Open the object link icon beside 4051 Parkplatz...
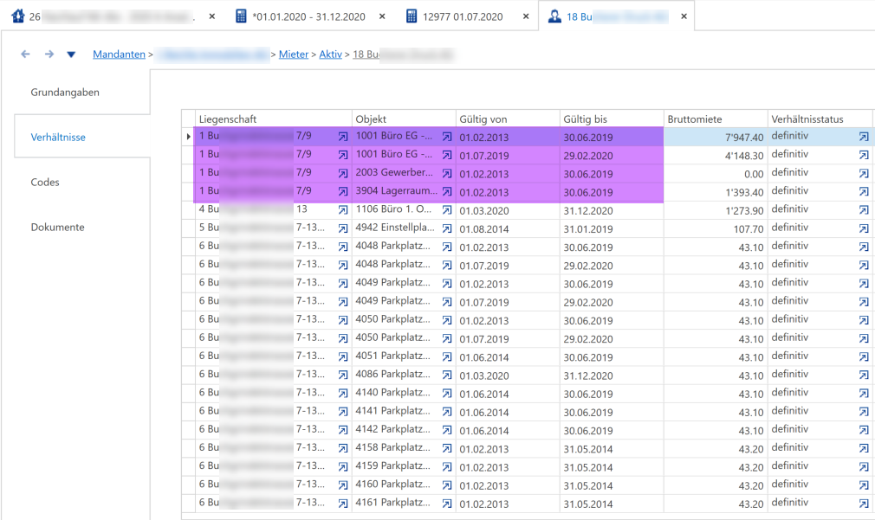 (x=447, y=356)
